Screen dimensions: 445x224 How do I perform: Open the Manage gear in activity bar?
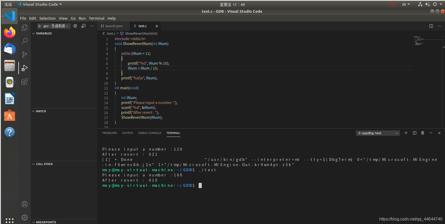point(25,218)
